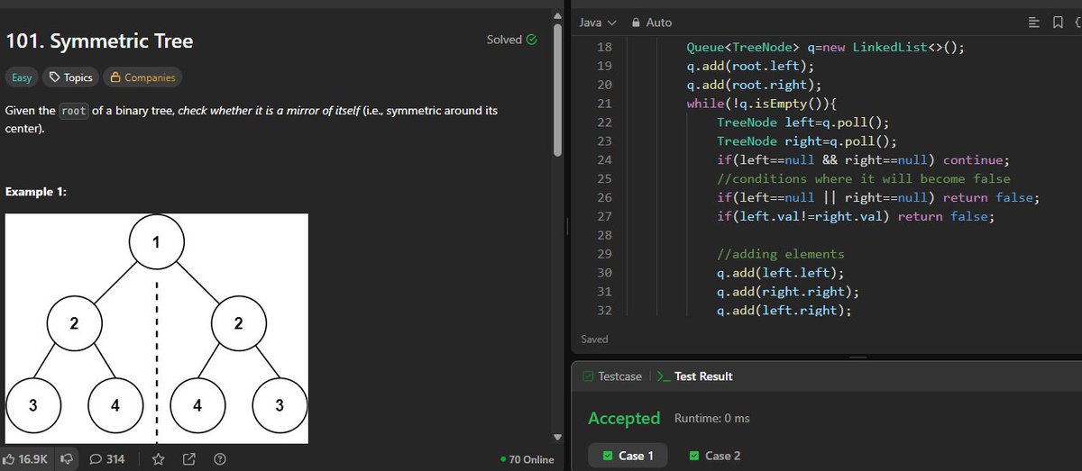Image resolution: width=1082 pixels, height=471 pixels.
Task: Click the 'q.add(right.right);' code line
Action: click(788, 292)
